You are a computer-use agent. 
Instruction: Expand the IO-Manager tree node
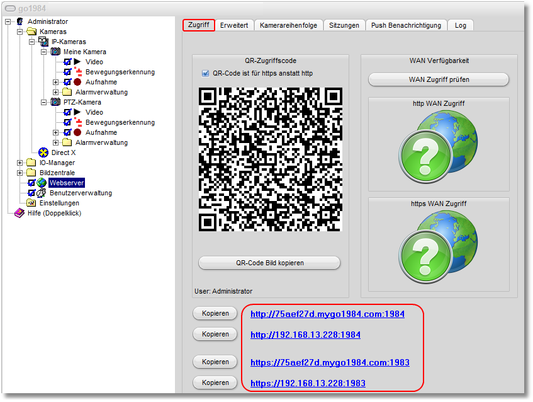tap(20, 163)
